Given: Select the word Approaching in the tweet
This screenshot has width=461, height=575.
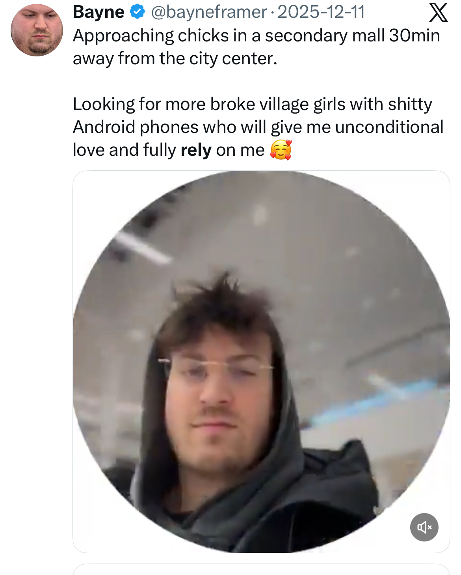Looking at the screenshot, I should tap(123, 36).
